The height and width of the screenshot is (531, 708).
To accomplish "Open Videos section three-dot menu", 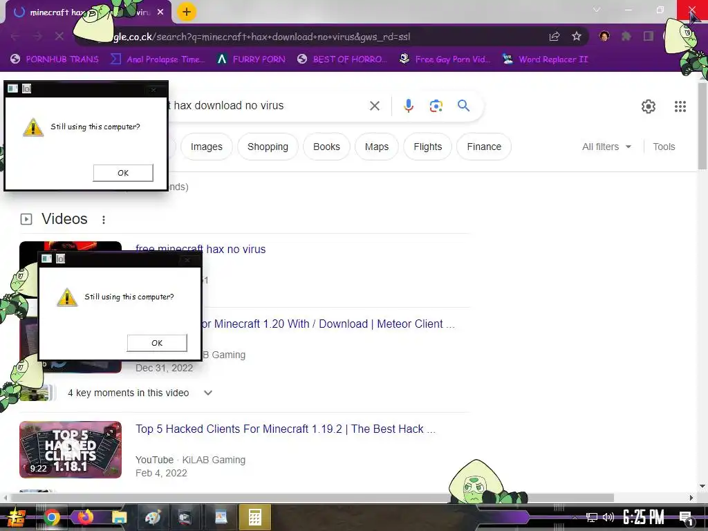I will coord(104,219).
